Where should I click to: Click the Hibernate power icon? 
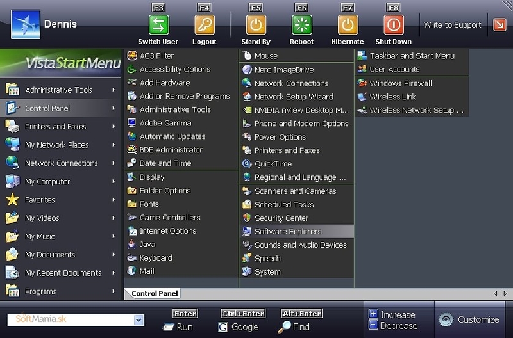pos(348,25)
